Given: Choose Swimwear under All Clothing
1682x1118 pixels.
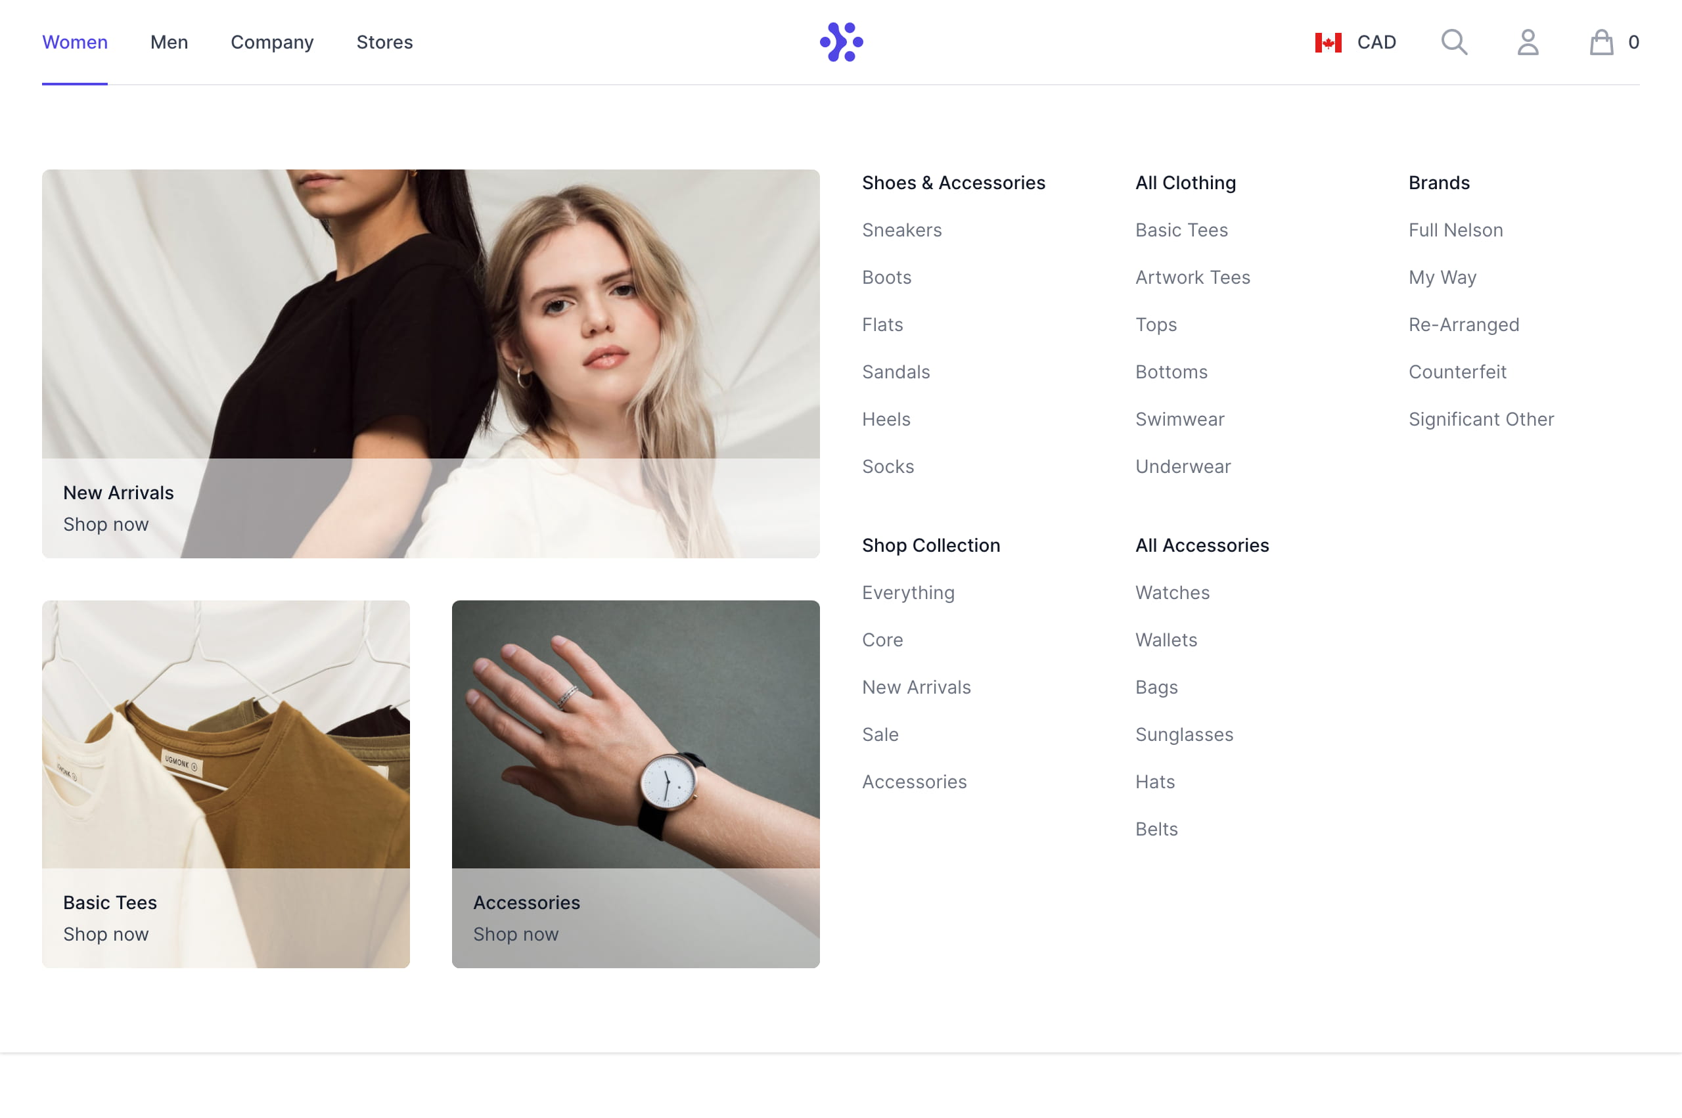Looking at the screenshot, I should [x=1179, y=418].
